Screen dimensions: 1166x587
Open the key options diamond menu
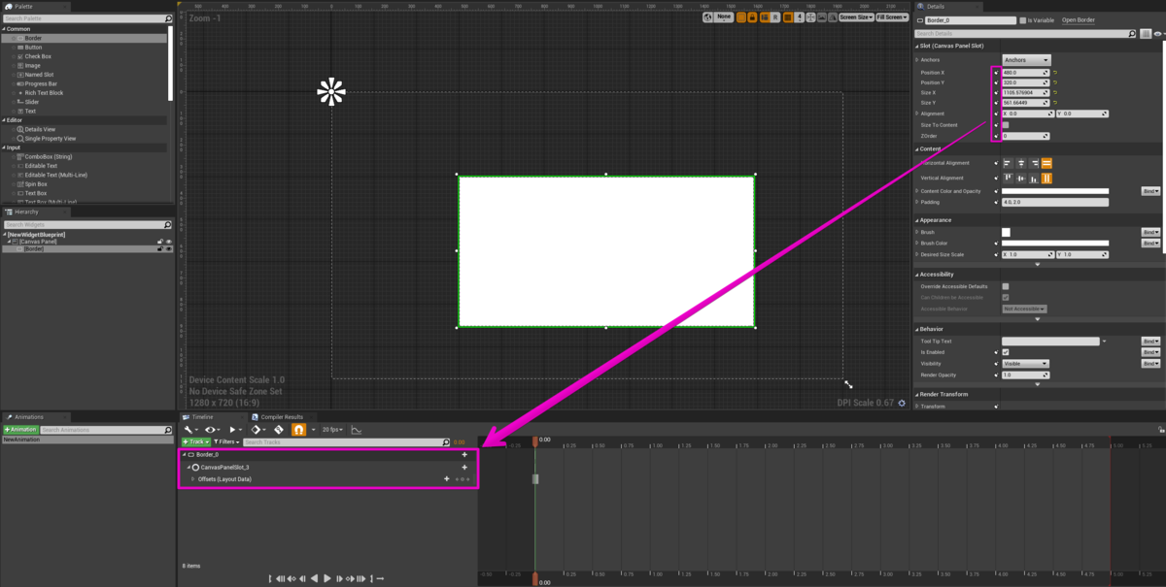click(x=258, y=429)
